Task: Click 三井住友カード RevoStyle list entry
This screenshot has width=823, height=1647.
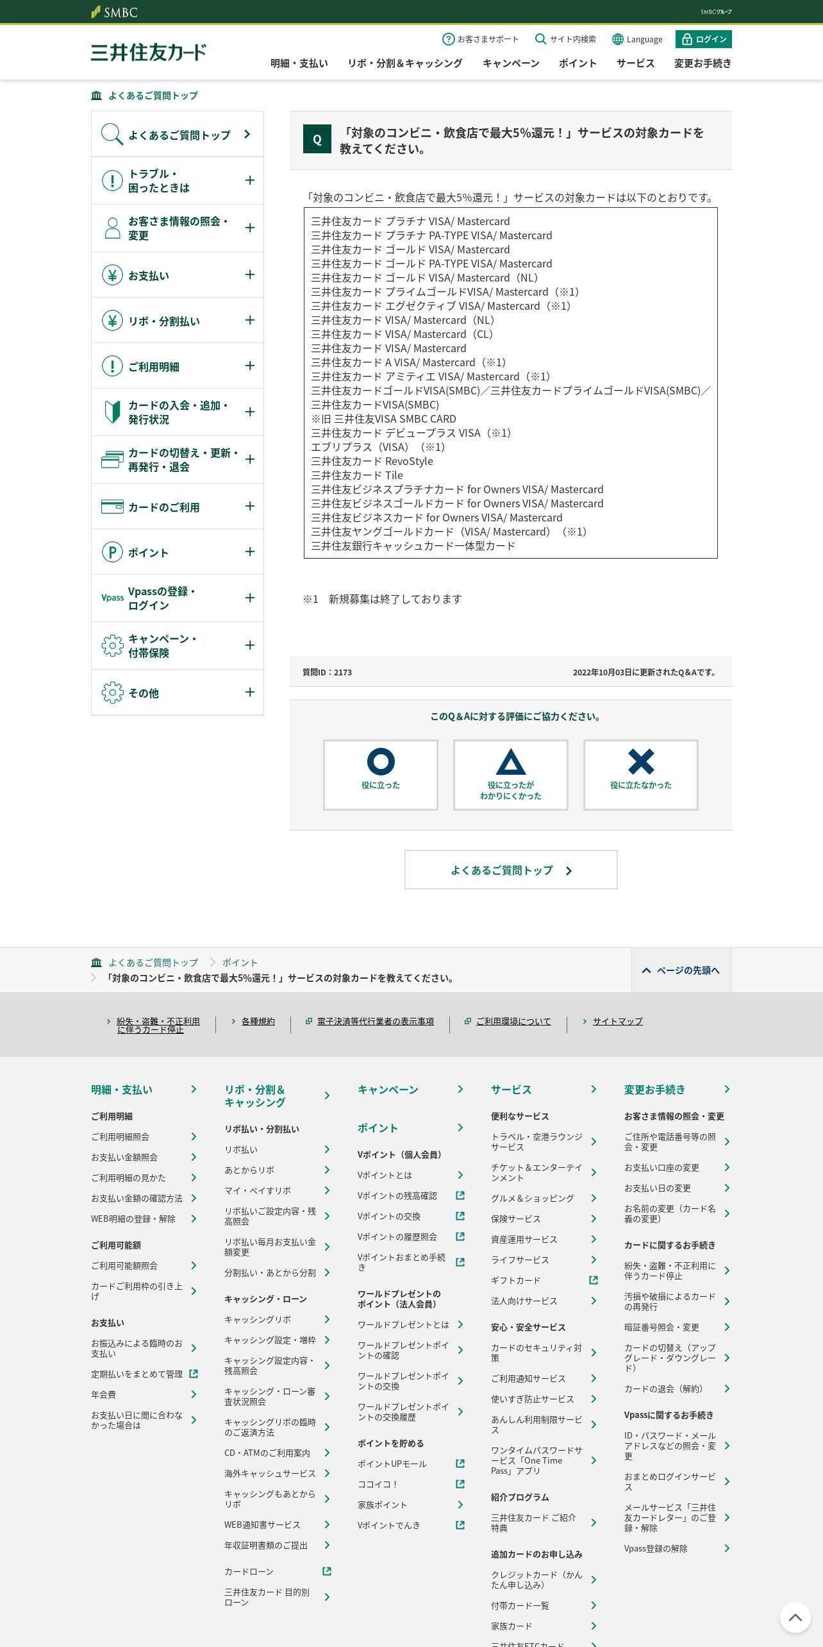Action: [372, 461]
